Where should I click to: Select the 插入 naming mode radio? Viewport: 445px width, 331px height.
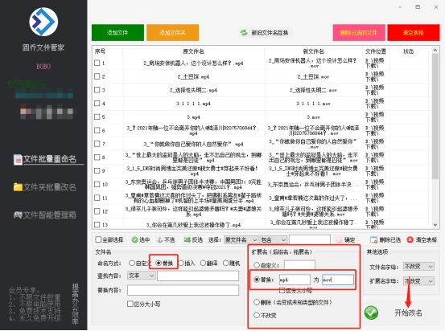tap(181, 263)
